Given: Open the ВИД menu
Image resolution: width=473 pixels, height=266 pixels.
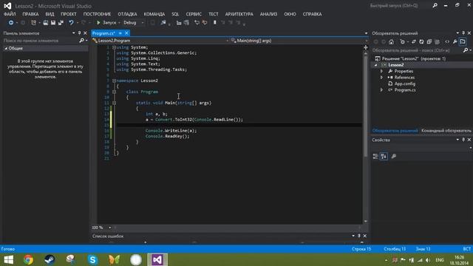Looking at the screenshot, I should 50,14.
